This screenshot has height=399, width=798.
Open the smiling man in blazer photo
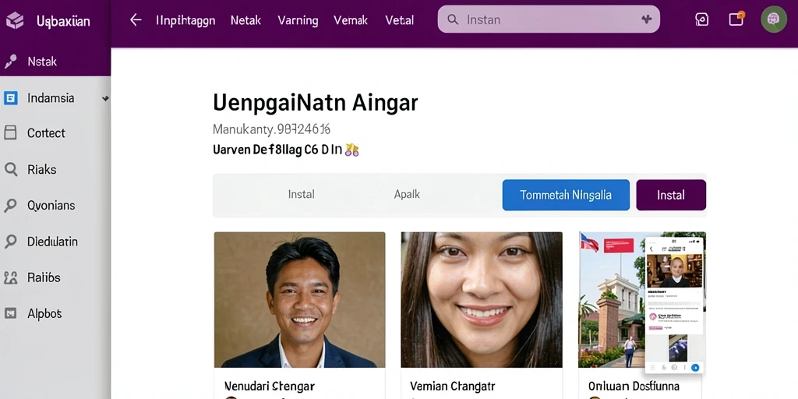click(x=299, y=300)
